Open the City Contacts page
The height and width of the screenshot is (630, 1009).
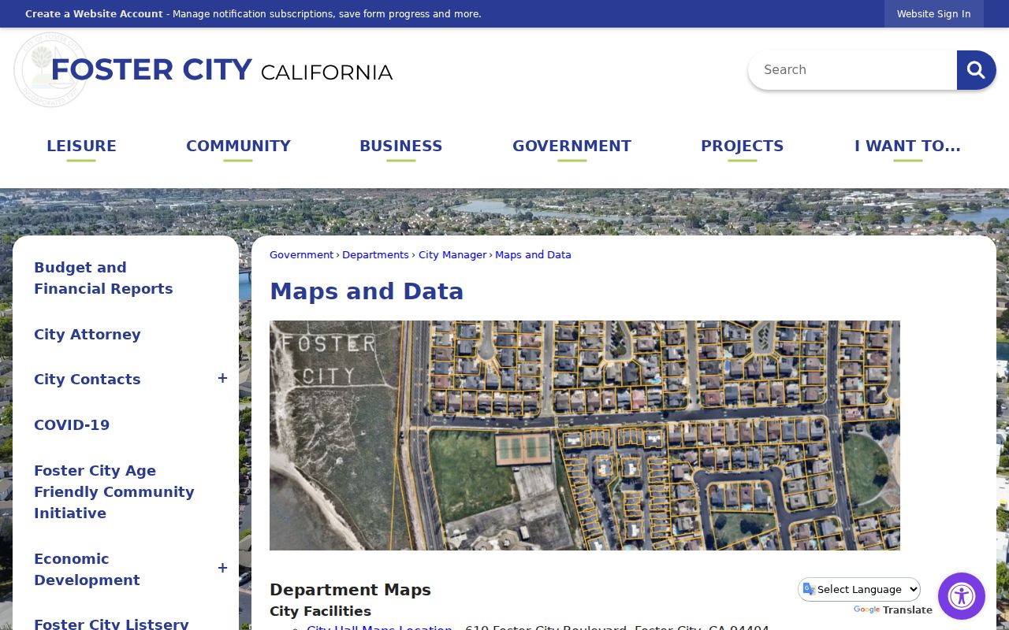coord(87,380)
